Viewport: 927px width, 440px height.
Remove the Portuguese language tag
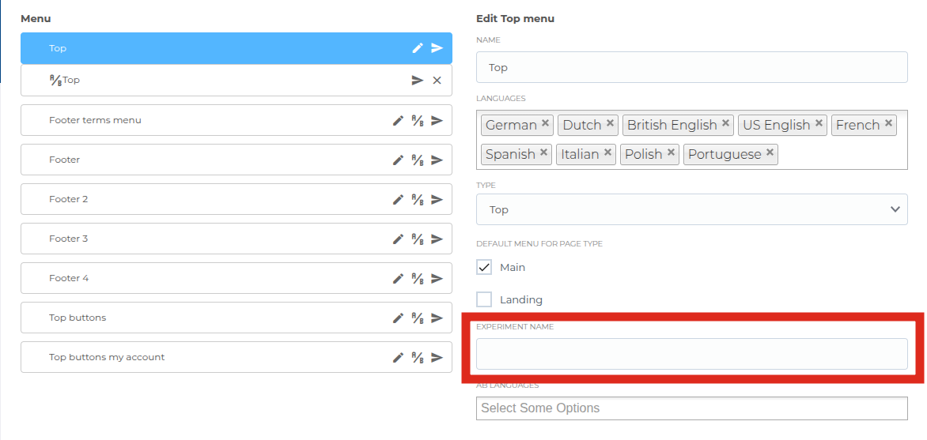click(770, 153)
